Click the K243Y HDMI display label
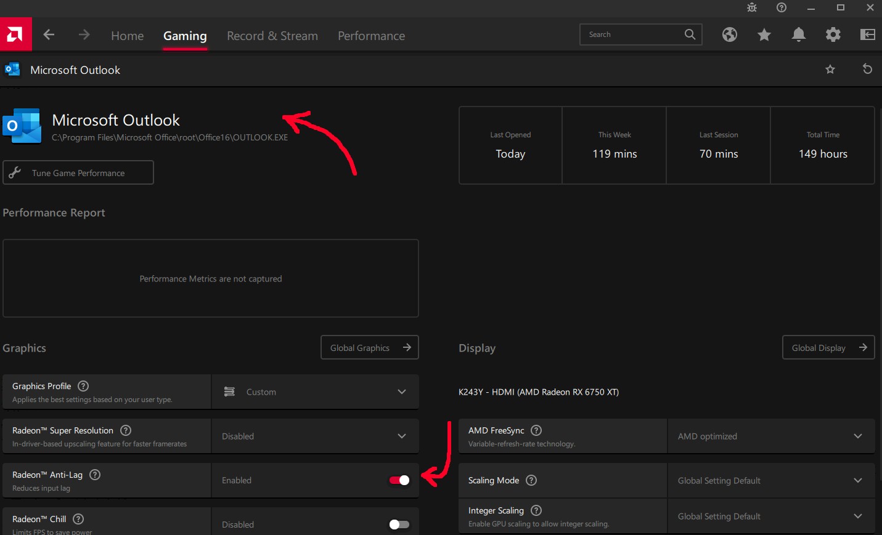Image resolution: width=882 pixels, height=535 pixels. pyautogui.click(x=539, y=392)
